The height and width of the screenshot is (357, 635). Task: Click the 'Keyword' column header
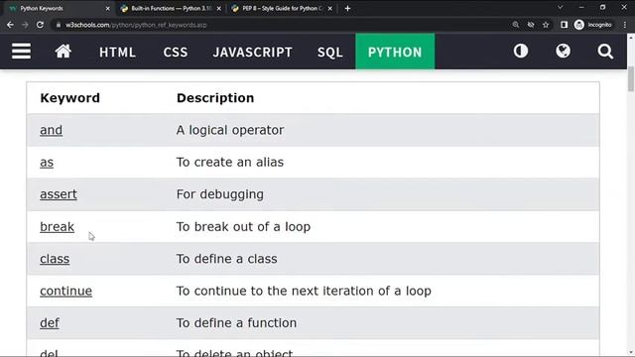70,98
